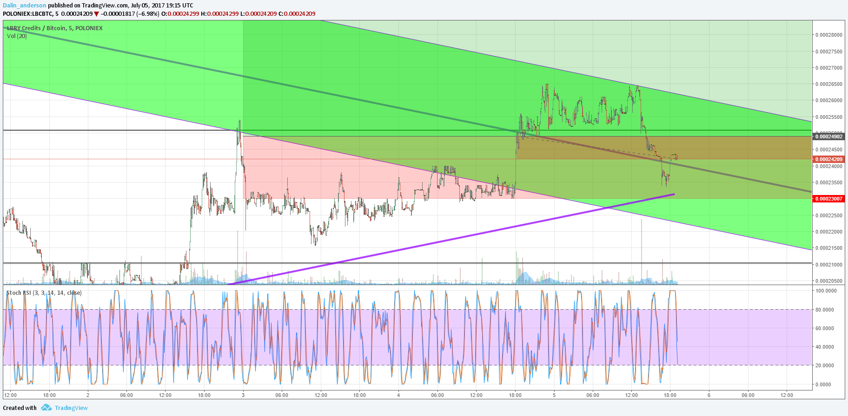Click the 80.0000 Stoch RSI axis label
This screenshot has width=848, height=416.
tap(825, 310)
